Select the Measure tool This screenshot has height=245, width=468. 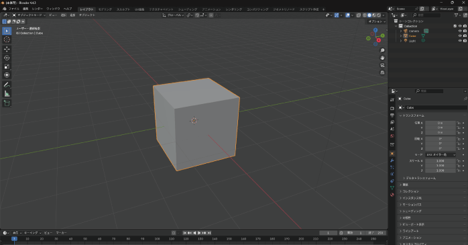[x=7, y=94]
